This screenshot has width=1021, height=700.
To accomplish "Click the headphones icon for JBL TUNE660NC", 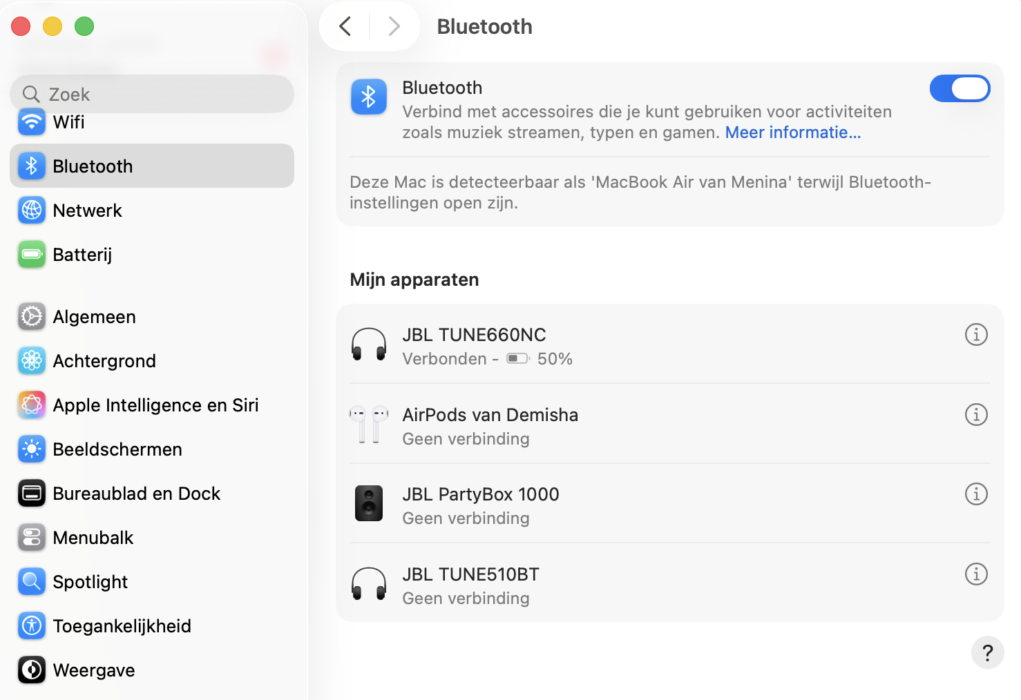I will (x=369, y=345).
